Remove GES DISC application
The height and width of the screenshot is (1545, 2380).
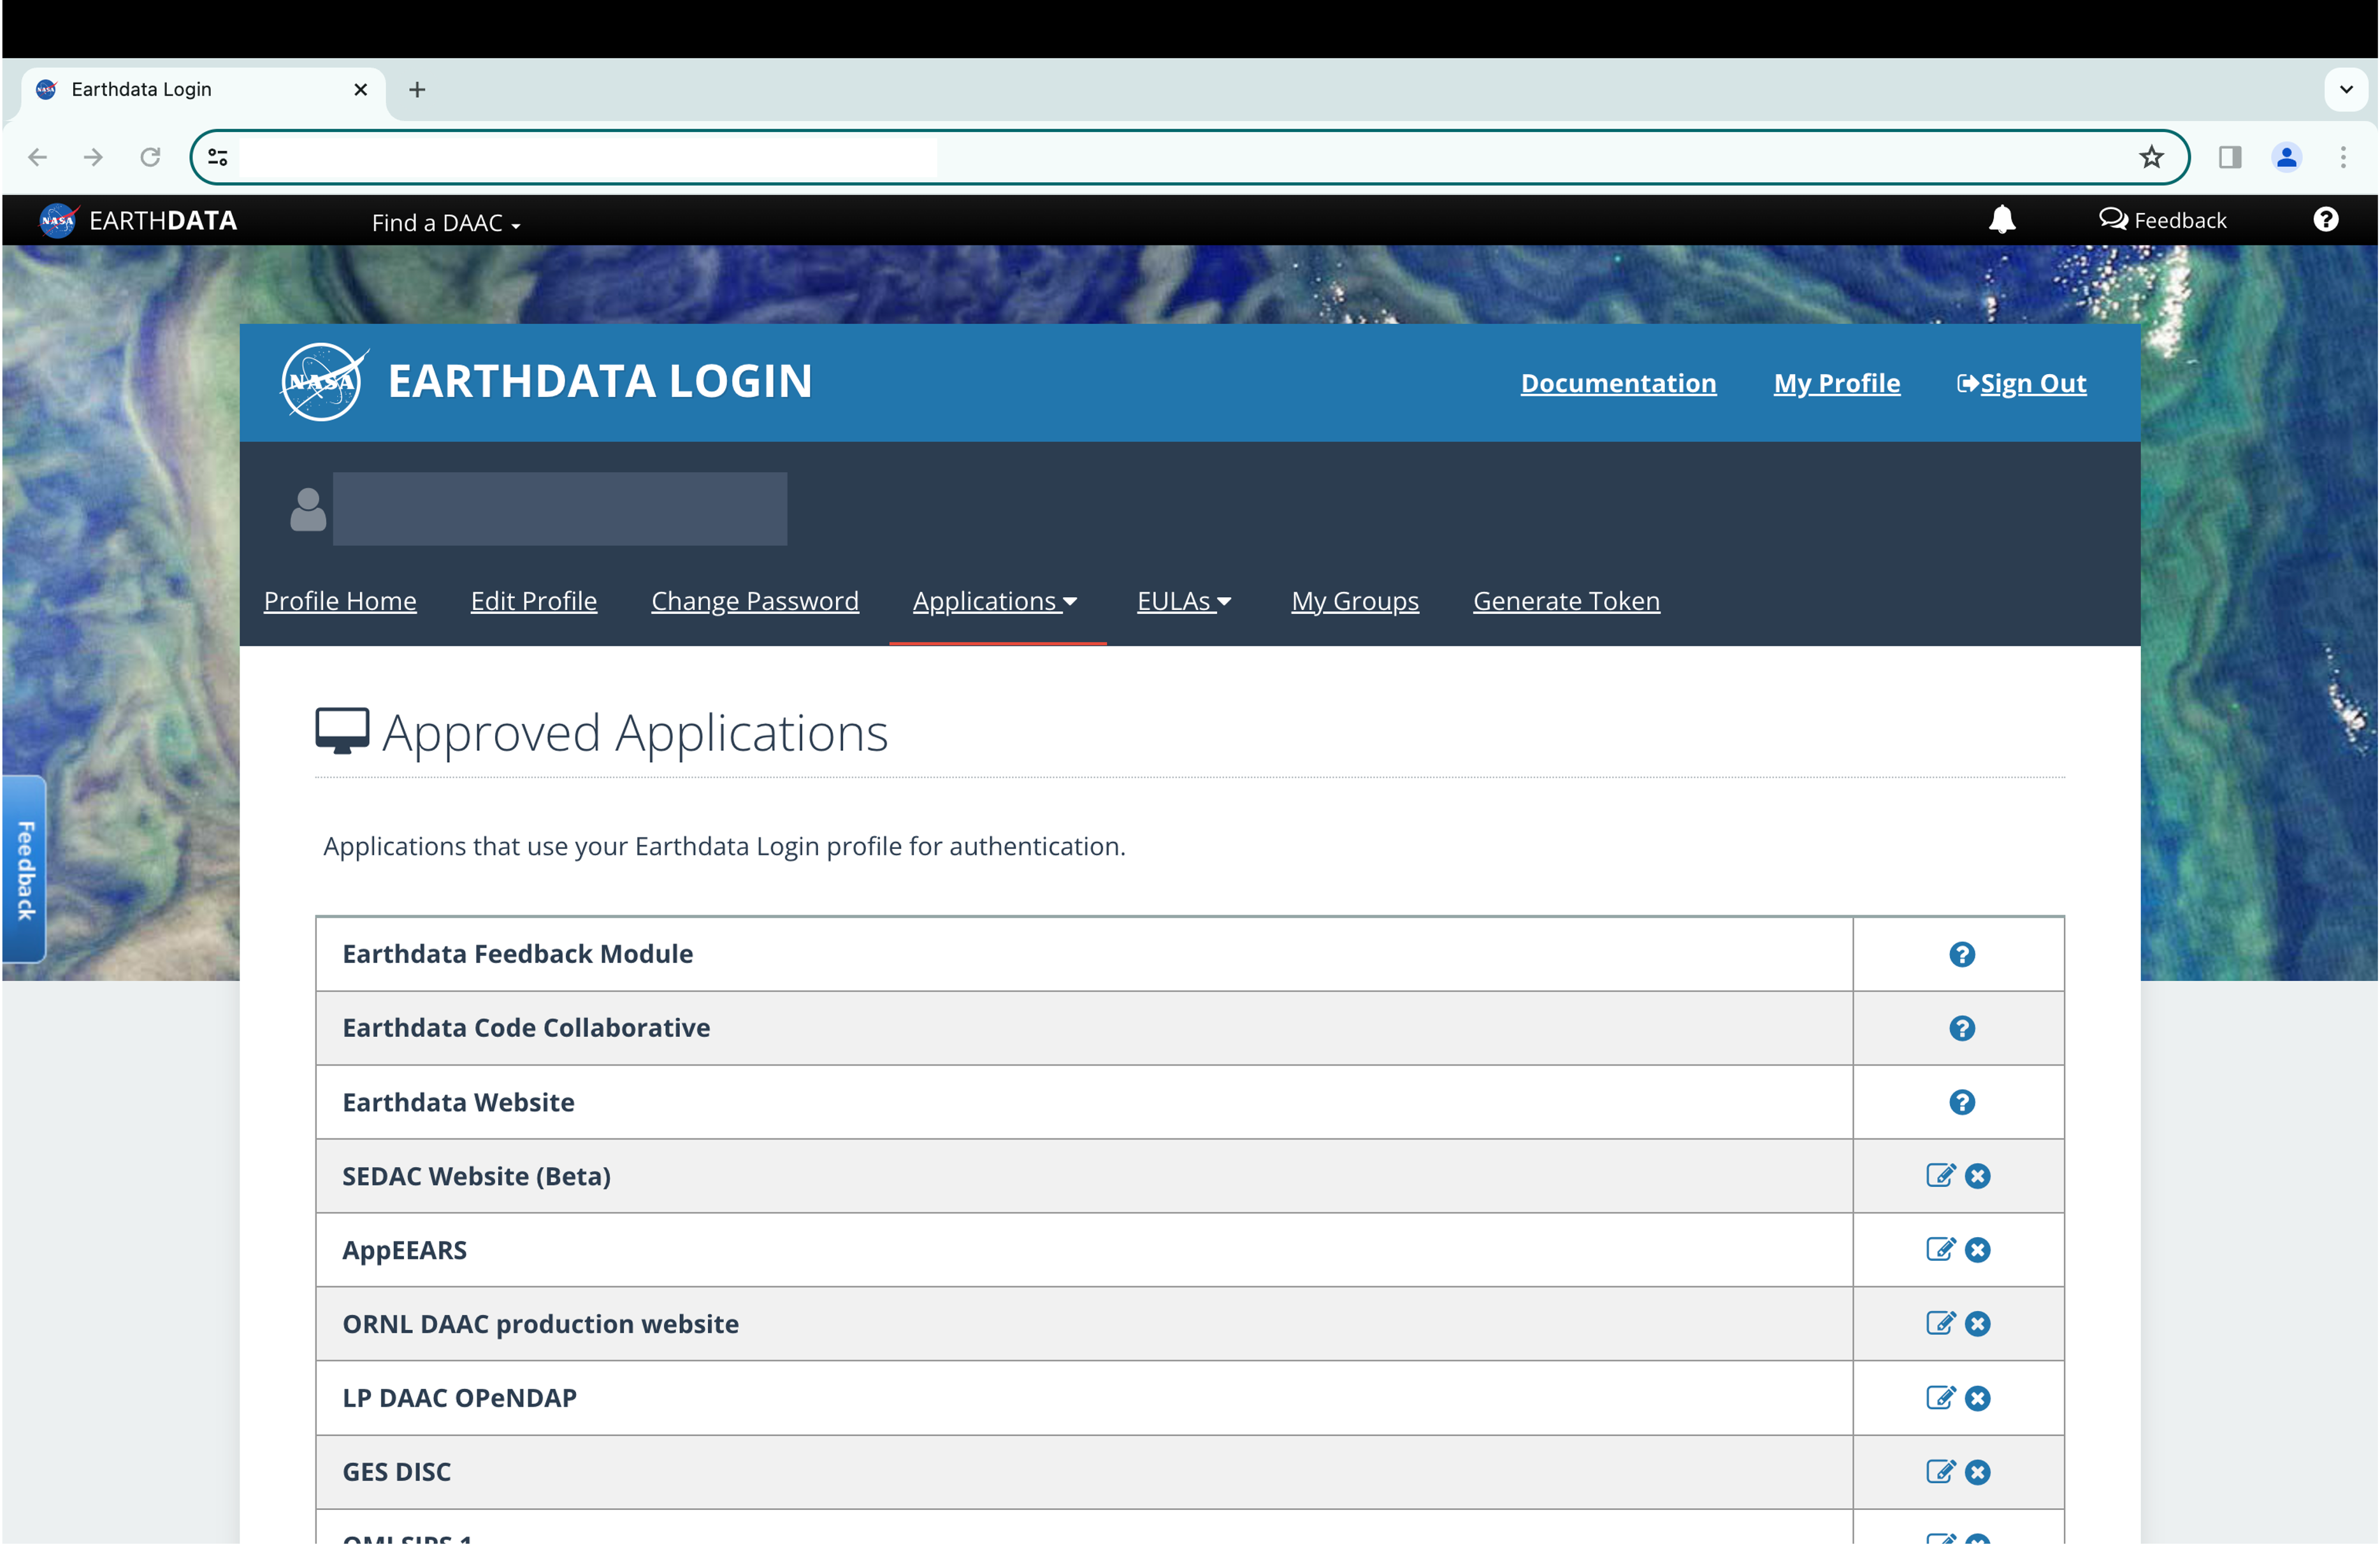point(1978,1472)
